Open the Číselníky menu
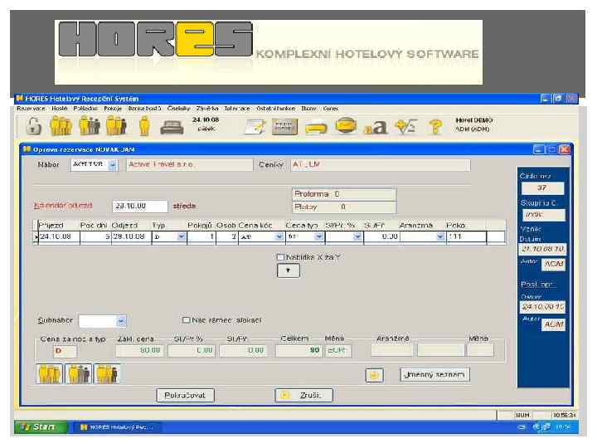This screenshot has height=448, width=597. tap(178, 109)
